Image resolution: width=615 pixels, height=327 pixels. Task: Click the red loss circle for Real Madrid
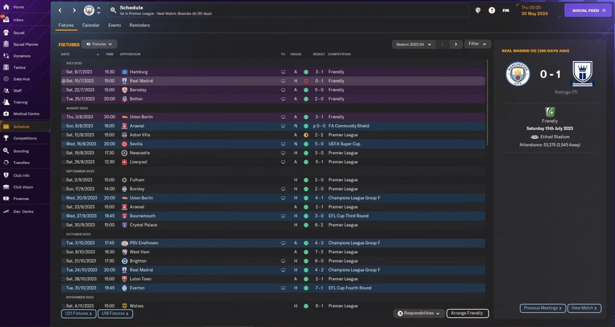pyautogui.click(x=306, y=81)
